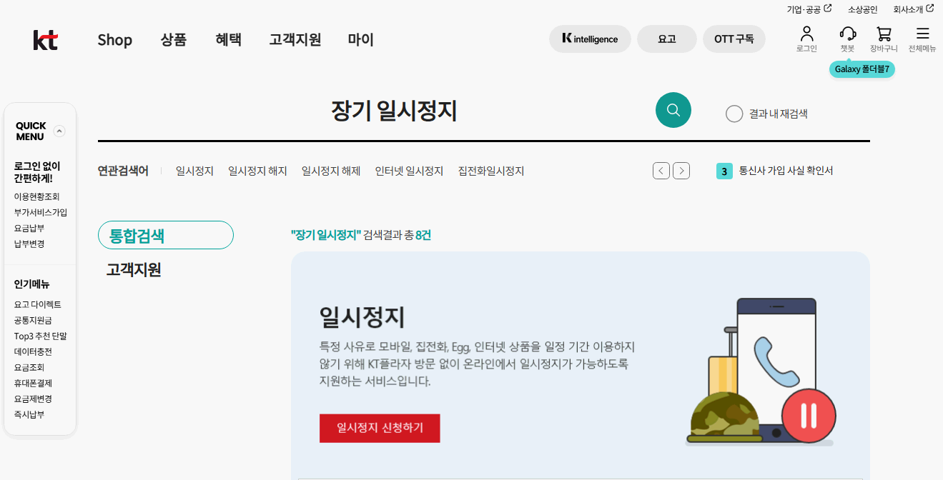Open 요금조회 in the popular menu sidebar
943x480 pixels.
point(28,368)
